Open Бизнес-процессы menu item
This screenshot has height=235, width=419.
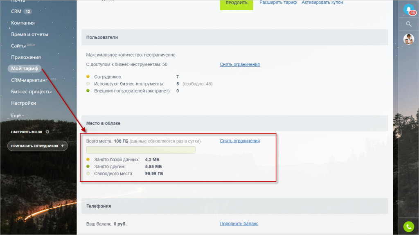coord(31,92)
